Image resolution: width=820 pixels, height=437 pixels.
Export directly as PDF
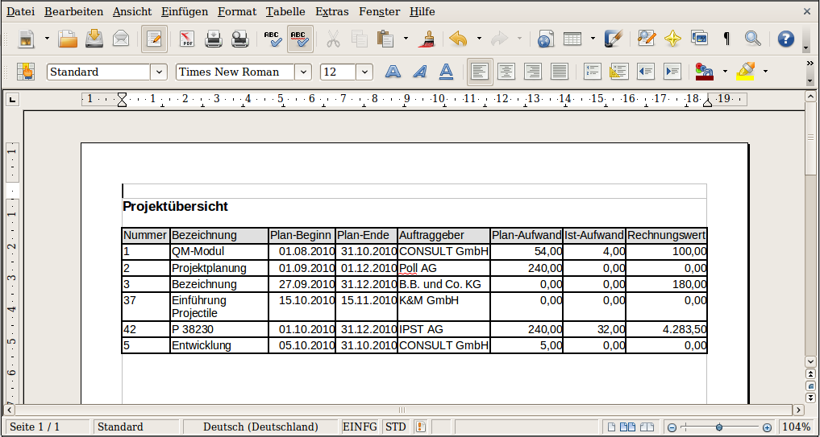tap(187, 39)
